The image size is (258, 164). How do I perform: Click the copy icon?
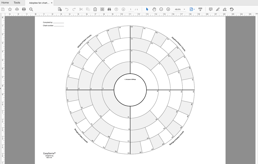[x=88, y=9]
